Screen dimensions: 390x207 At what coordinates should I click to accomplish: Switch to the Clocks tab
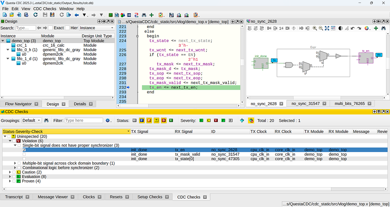(88, 197)
